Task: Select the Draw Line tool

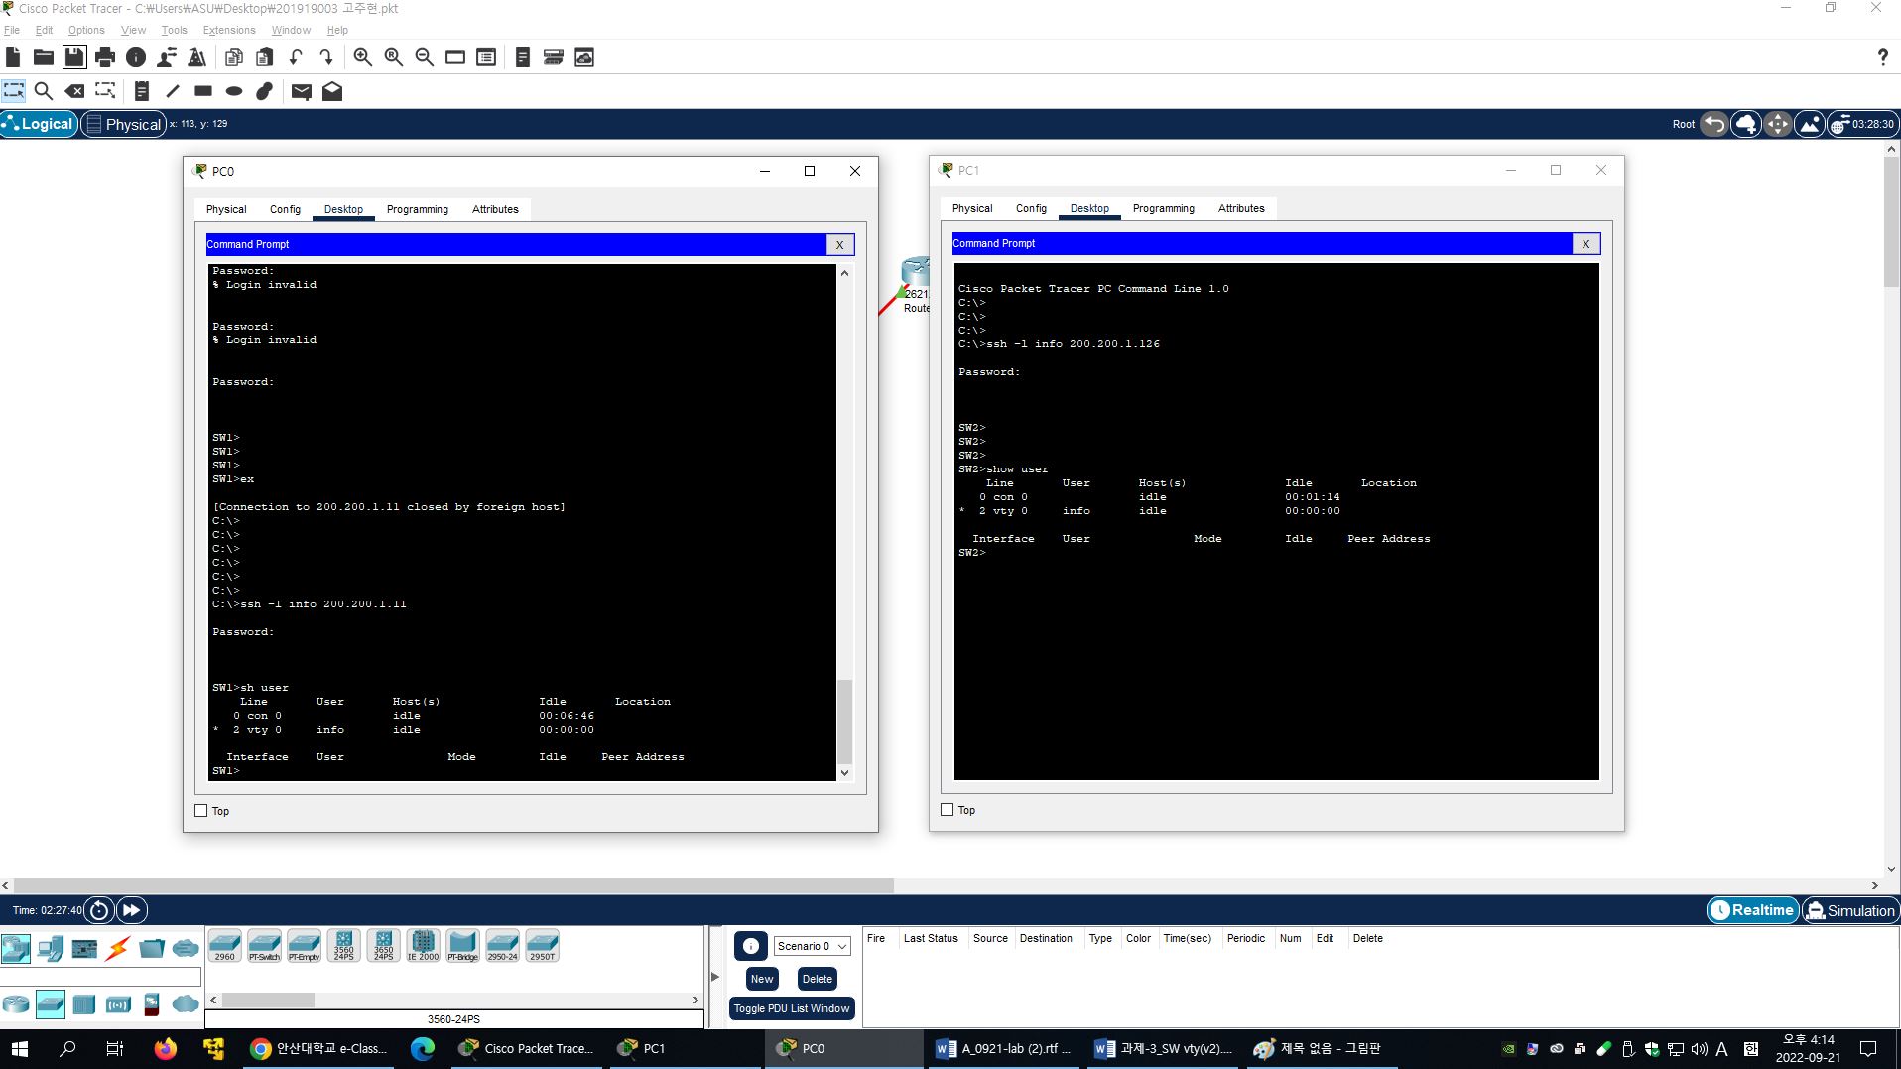Action: (173, 91)
